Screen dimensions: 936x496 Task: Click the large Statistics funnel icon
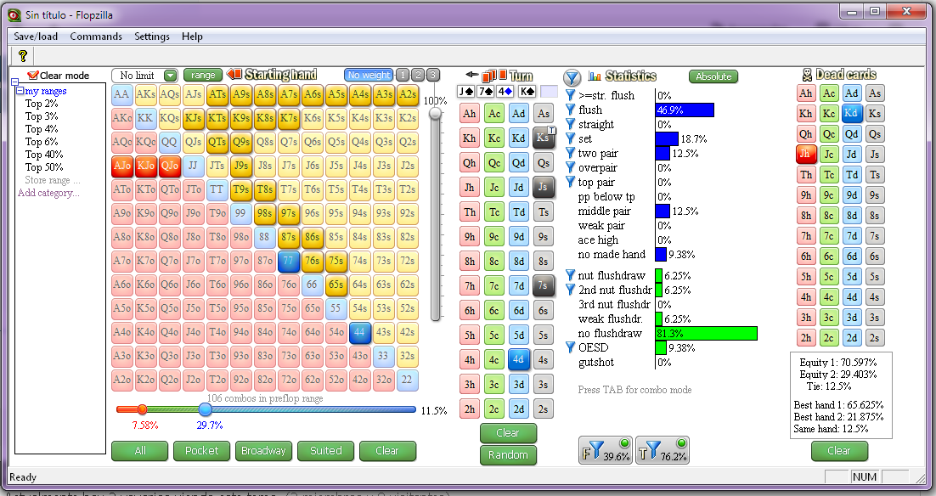point(572,77)
